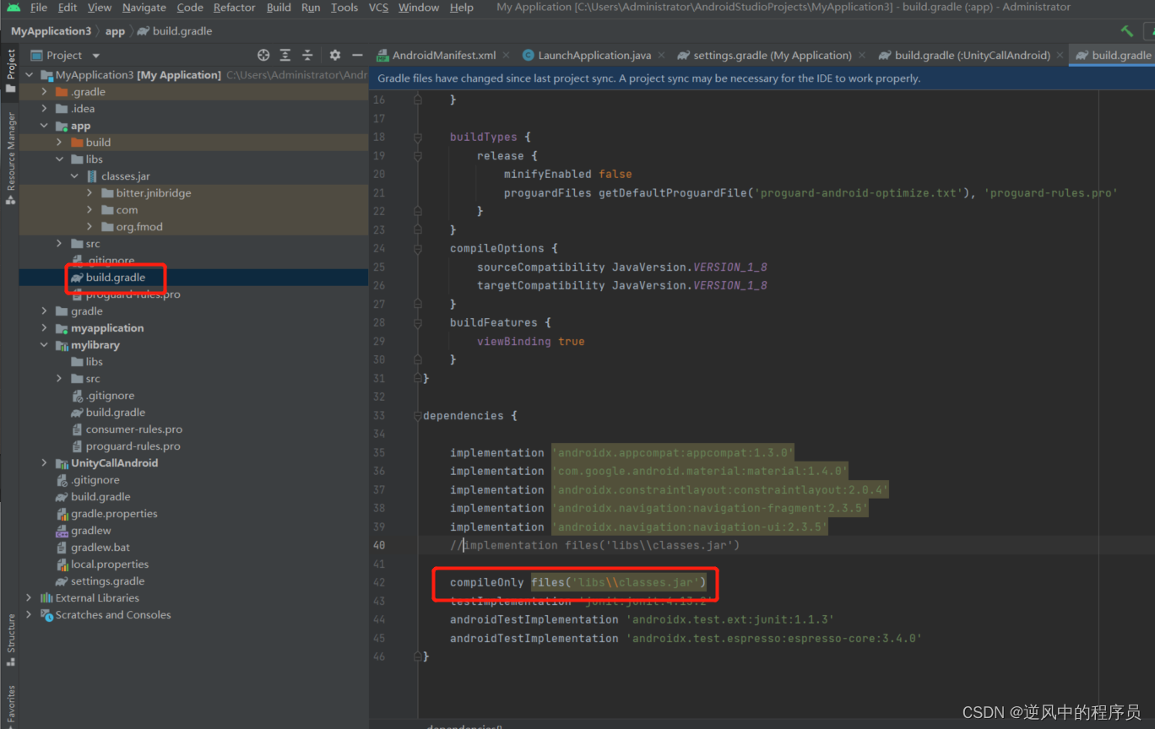Open the Build menu
1155x729 pixels.
pos(279,8)
